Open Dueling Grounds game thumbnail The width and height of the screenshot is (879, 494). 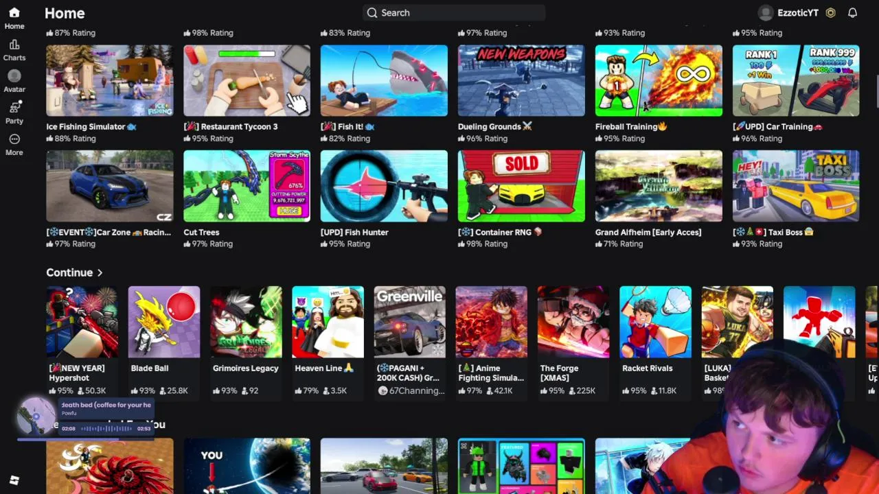521,80
